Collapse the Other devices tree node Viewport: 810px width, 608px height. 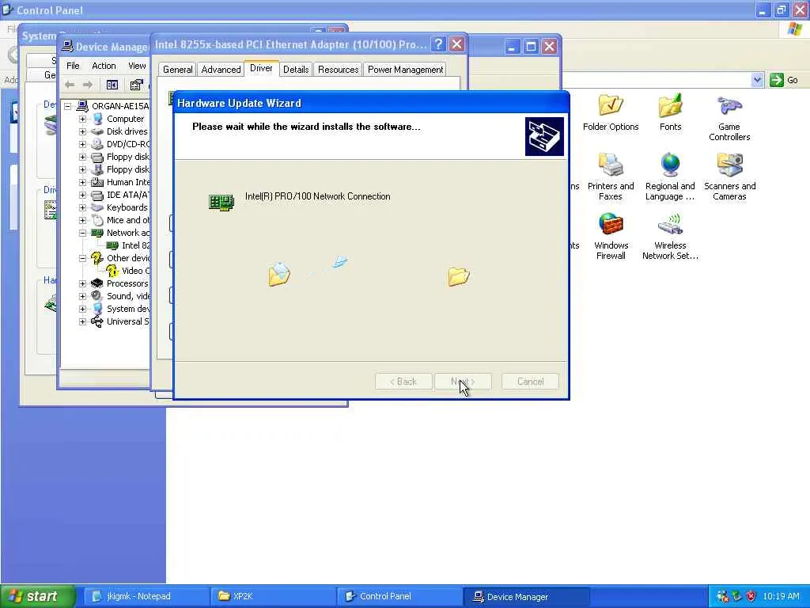[82, 258]
